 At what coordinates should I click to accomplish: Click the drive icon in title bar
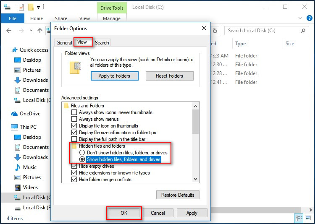click(7, 7)
